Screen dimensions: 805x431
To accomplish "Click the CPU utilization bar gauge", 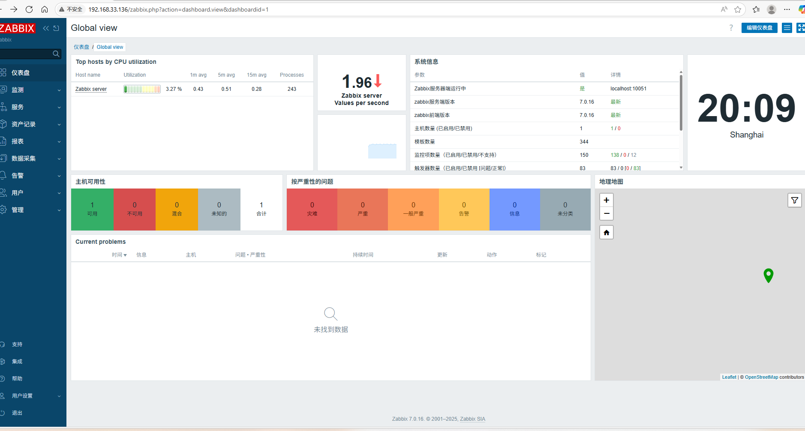I will pos(142,89).
